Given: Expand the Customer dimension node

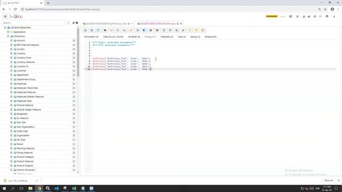Looking at the screenshot, I should click(11, 71).
